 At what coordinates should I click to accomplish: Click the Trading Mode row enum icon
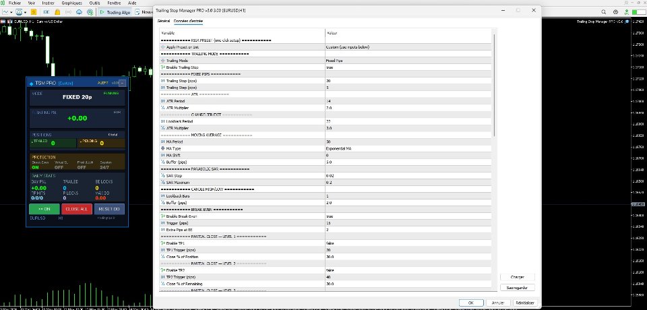pyautogui.click(x=163, y=61)
